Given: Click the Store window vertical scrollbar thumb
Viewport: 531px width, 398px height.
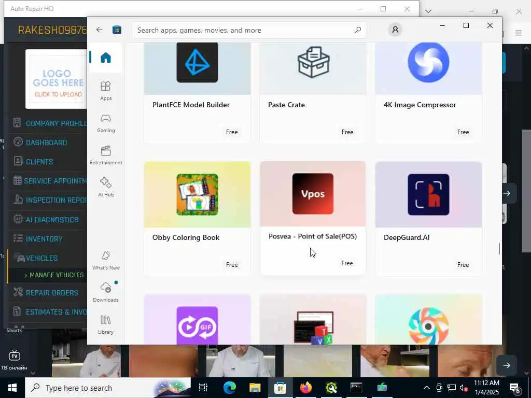Looking at the screenshot, I should (x=499, y=249).
